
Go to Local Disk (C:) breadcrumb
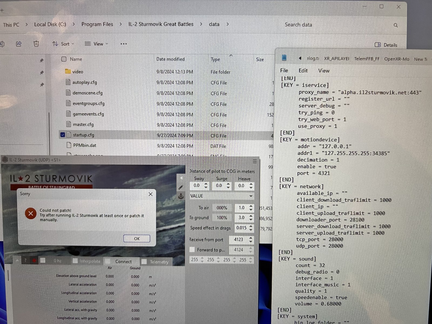click(50, 24)
